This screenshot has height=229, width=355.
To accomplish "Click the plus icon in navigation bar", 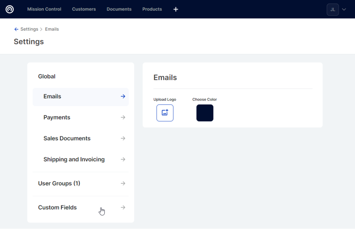I will 176,9.
